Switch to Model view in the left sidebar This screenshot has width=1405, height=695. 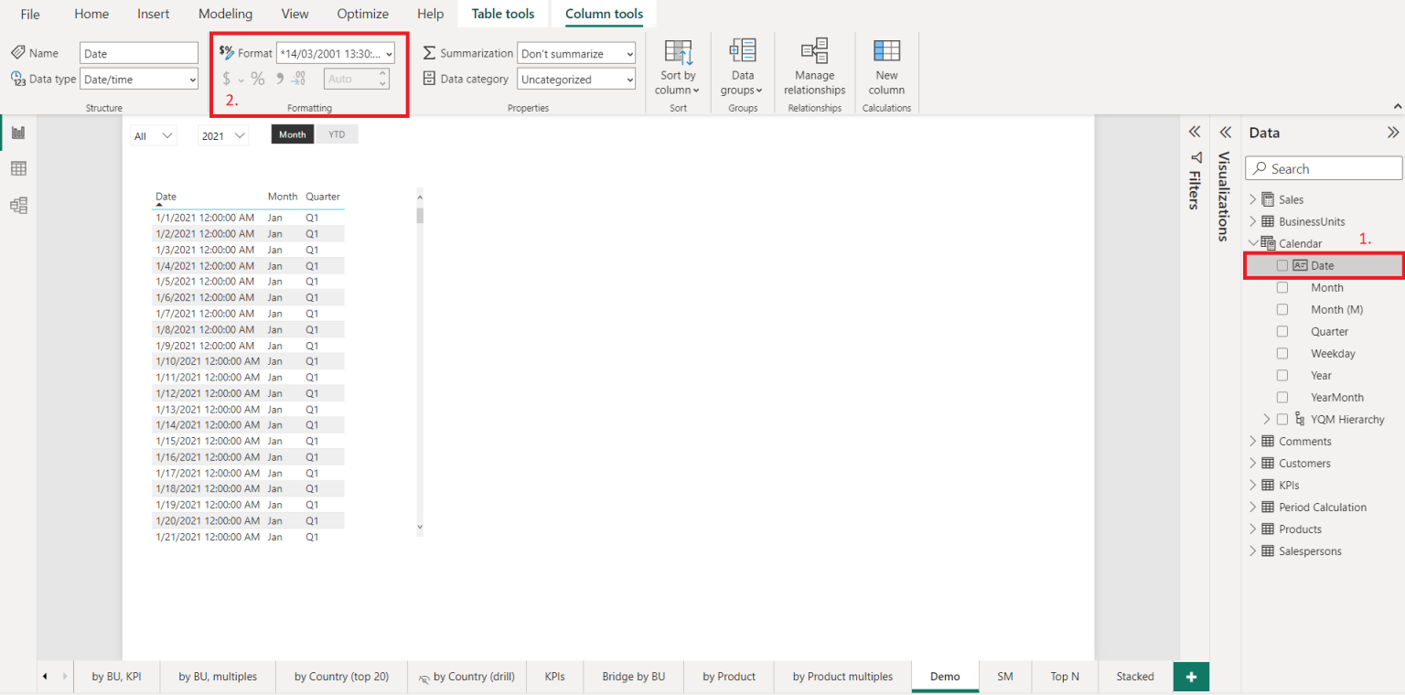pyautogui.click(x=18, y=205)
